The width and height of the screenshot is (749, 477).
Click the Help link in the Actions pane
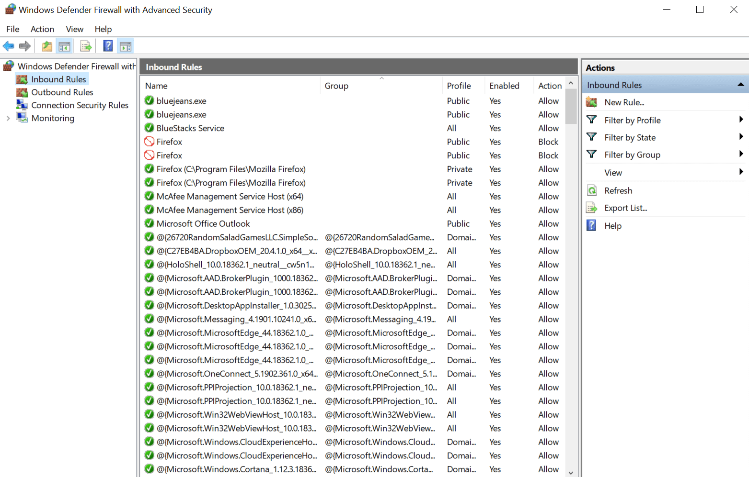pyautogui.click(x=613, y=225)
